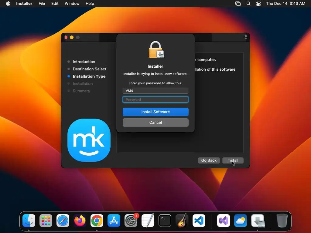Select the VM4 username field
The width and height of the screenshot is (311, 233).
tap(155, 91)
